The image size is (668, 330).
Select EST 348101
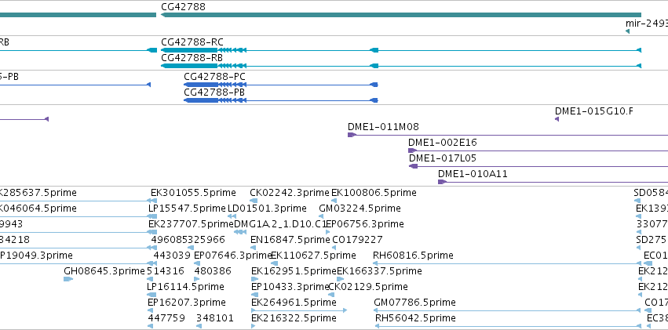(215, 318)
